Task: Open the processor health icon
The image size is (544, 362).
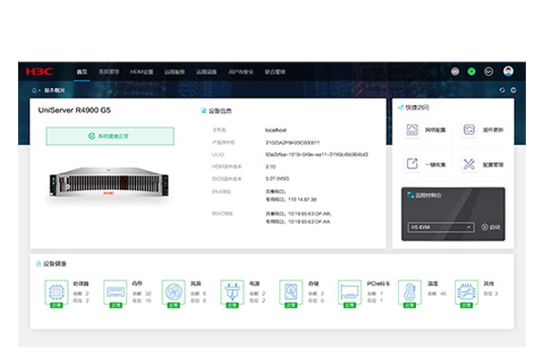Action: click(x=56, y=293)
